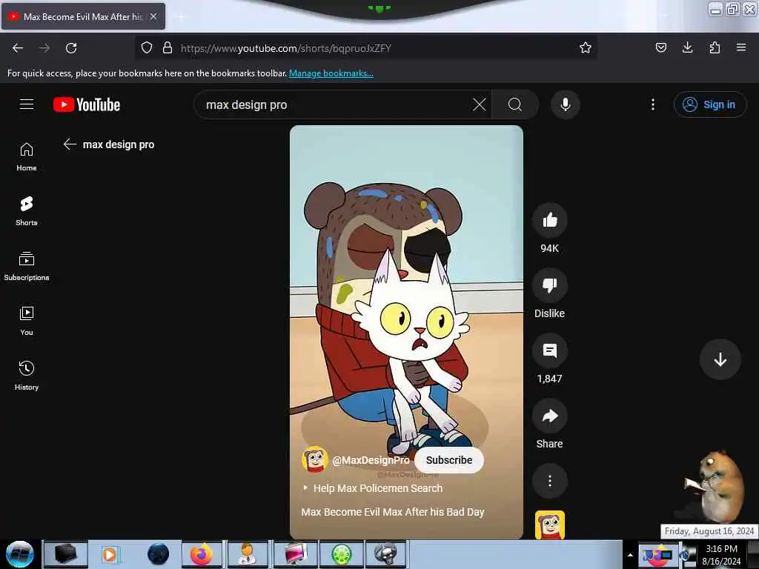Click the short title Max Become Evil Max
This screenshot has width=759, height=569.
[x=393, y=512]
